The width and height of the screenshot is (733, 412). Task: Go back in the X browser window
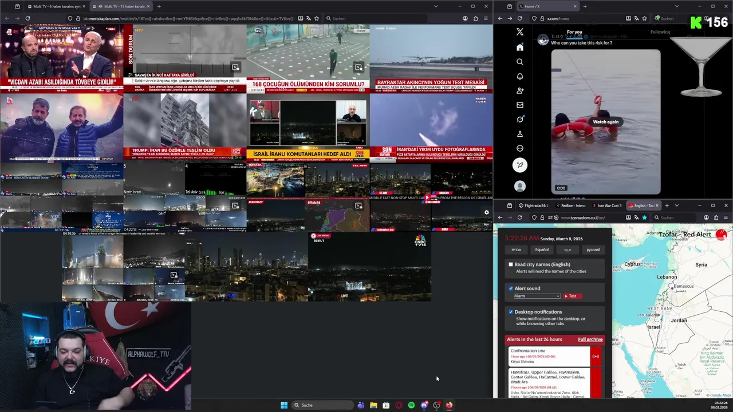click(500, 18)
